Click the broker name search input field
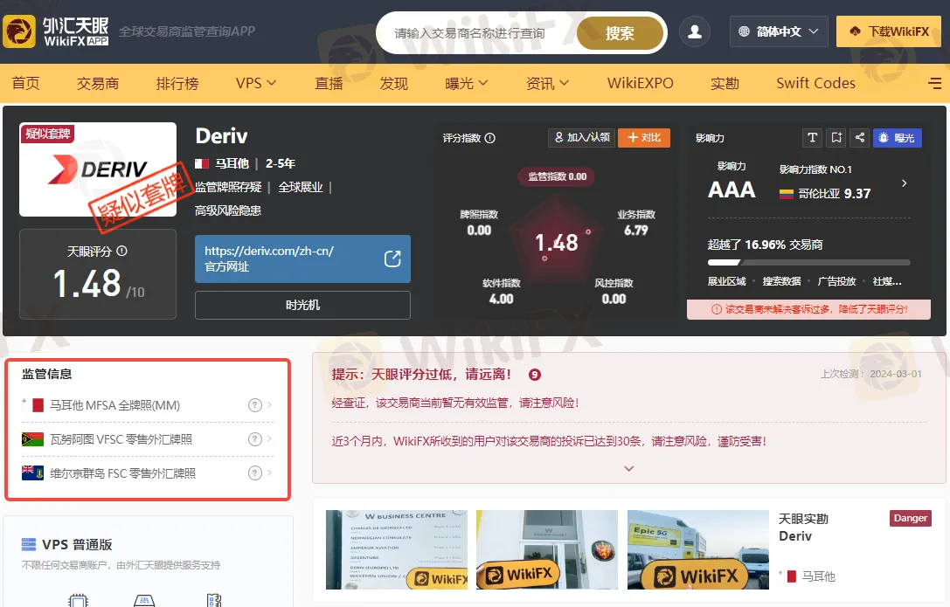The width and height of the screenshot is (950, 607). [476, 33]
